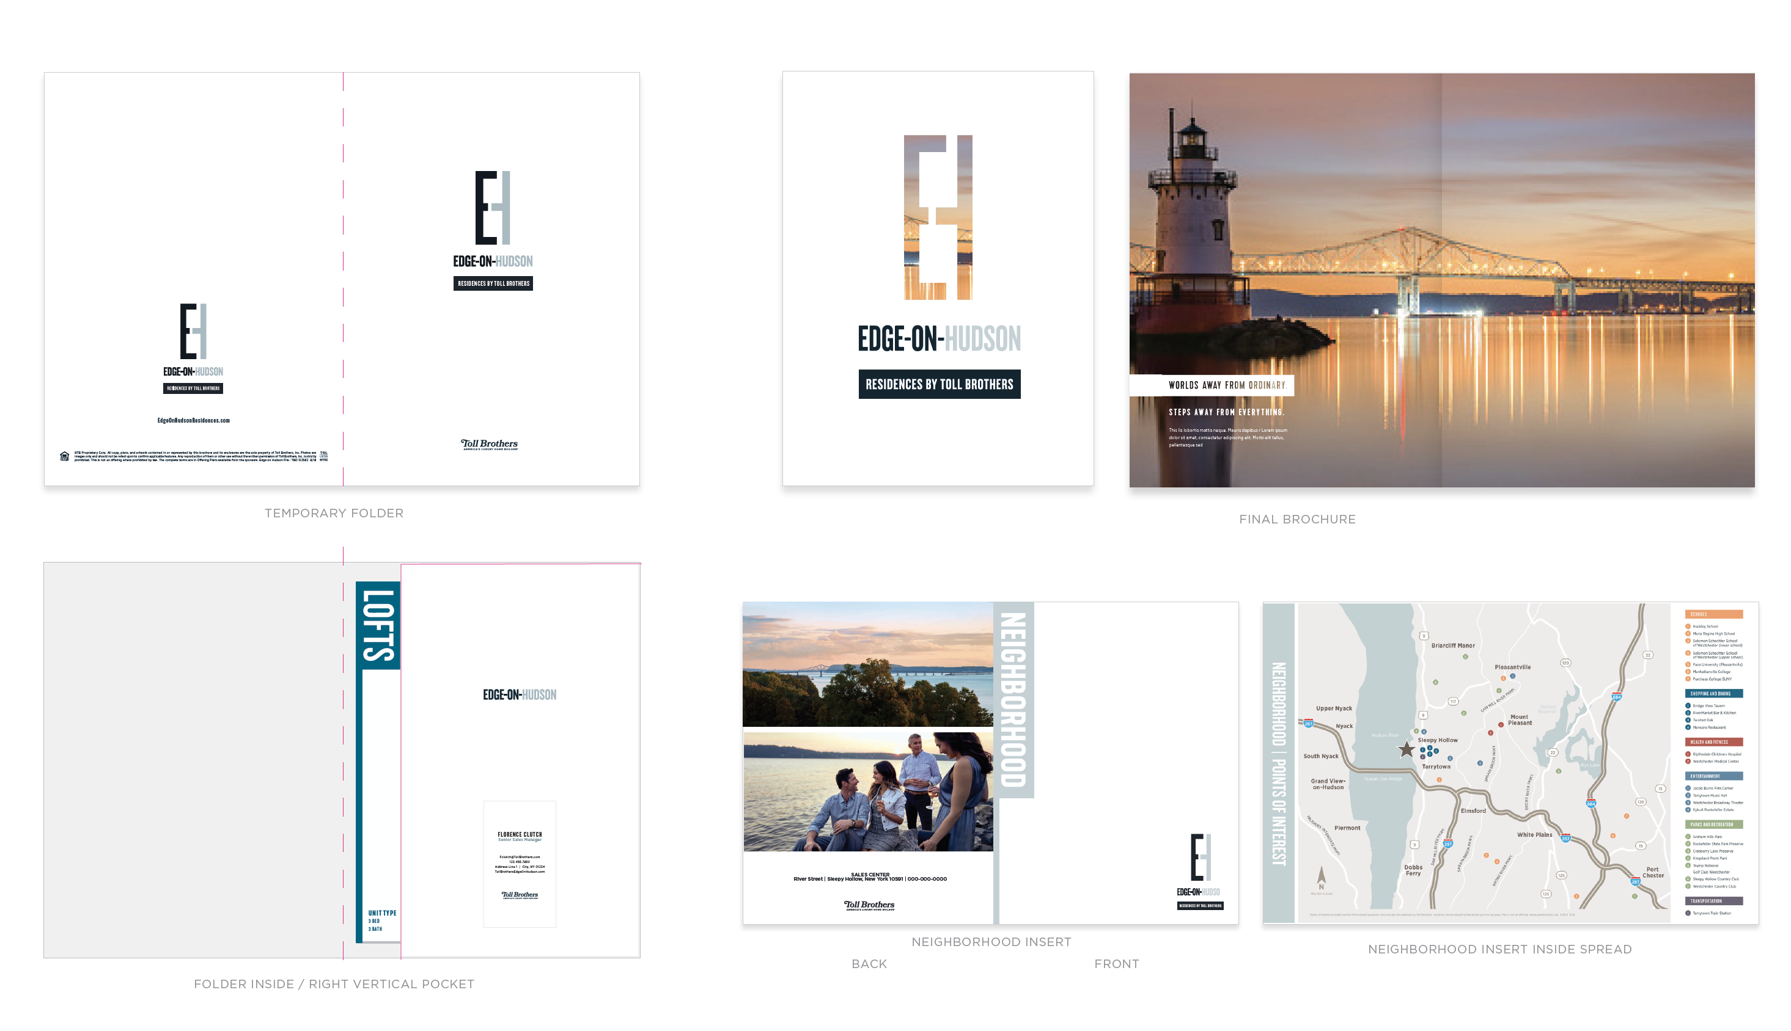Click the sunset-filled EH logo on brochure
Screen dimensions: 1791x1031
938,217
